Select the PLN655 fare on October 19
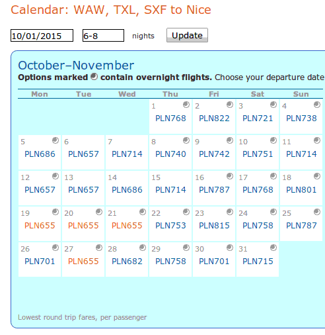The height and width of the screenshot is (335, 325). 40,226
